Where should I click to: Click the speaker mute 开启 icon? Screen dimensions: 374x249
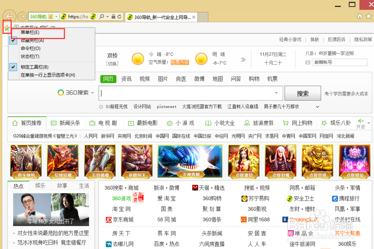point(361,123)
